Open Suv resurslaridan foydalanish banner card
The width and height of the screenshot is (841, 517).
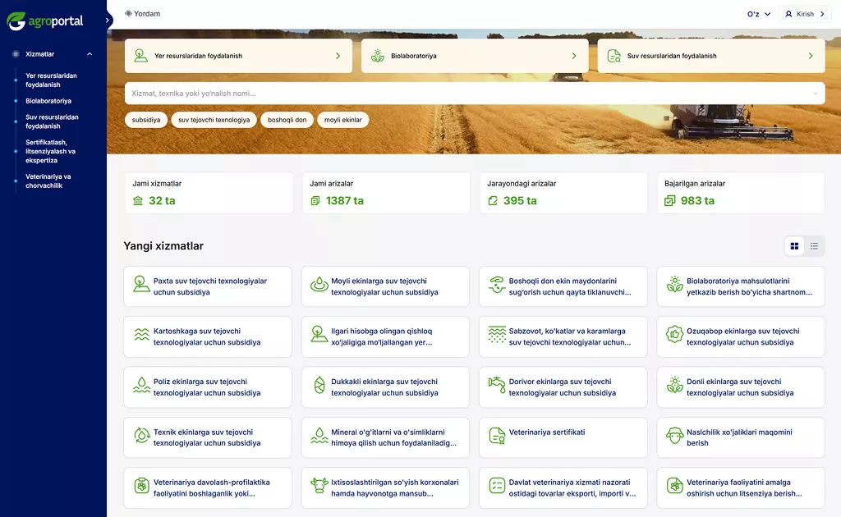pyautogui.click(x=710, y=56)
